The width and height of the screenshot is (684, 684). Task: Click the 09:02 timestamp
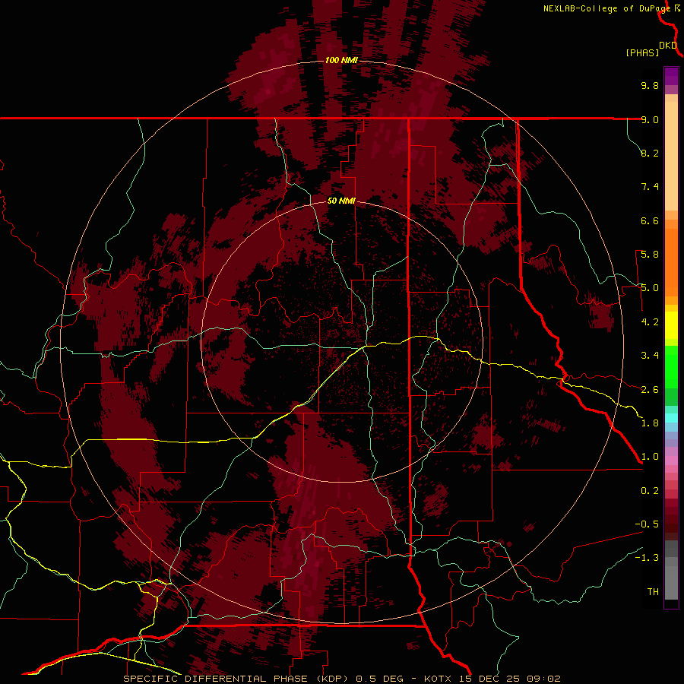544,679
